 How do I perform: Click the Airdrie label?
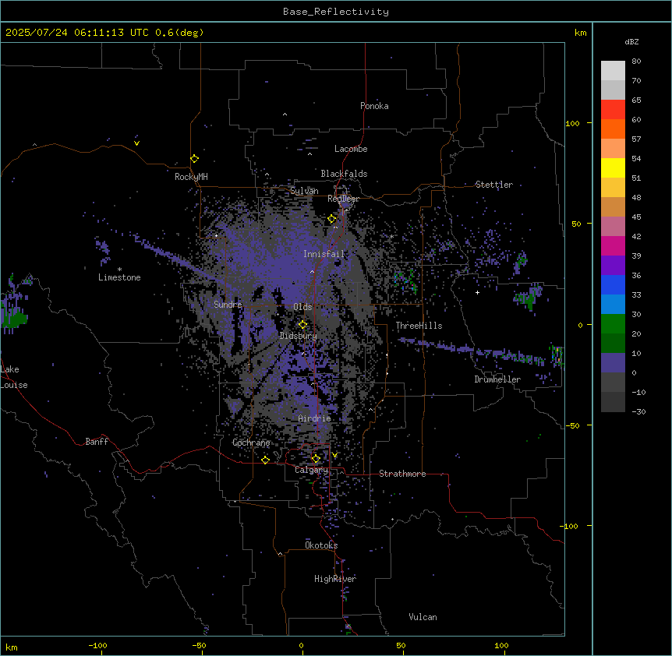coord(315,418)
